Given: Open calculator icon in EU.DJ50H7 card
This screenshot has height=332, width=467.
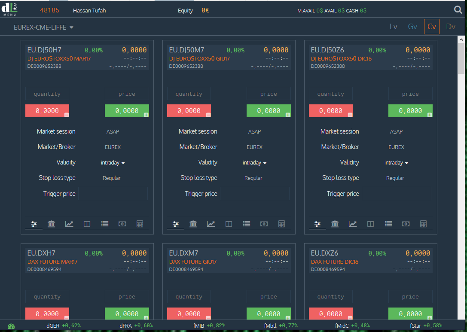Looking at the screenshot, I should 140,224.
